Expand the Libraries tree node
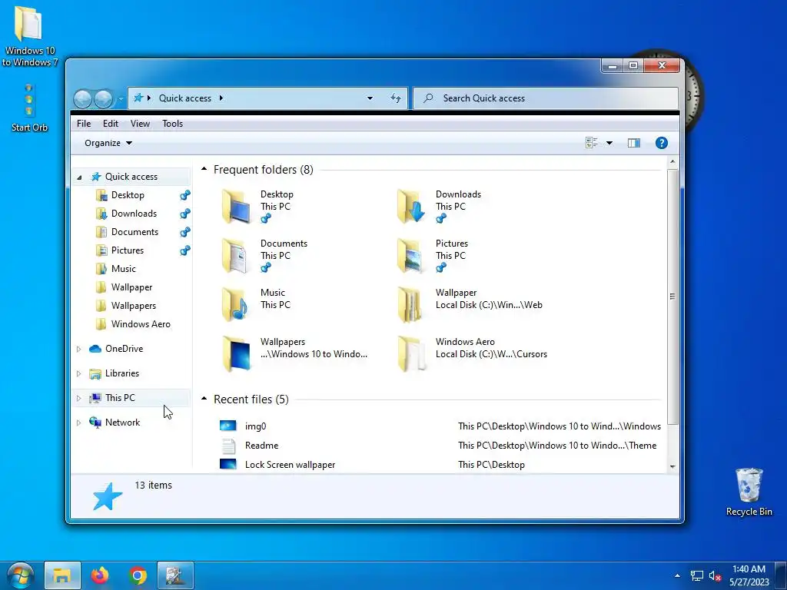The image size is (787, 590). pyautogui.click(x=79, y=373)
